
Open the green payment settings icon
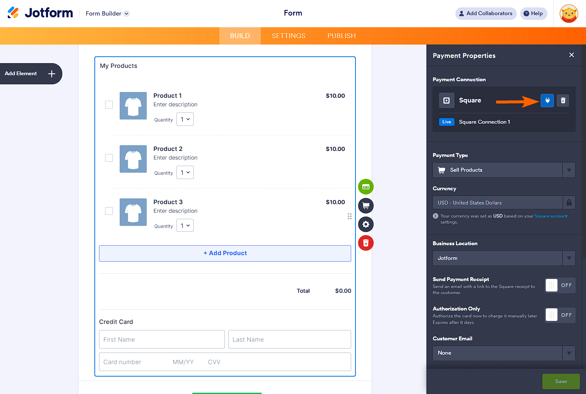[x=366, y=187]
